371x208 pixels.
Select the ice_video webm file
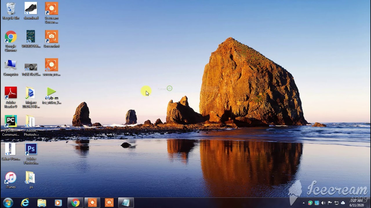[x=51, y=96]
